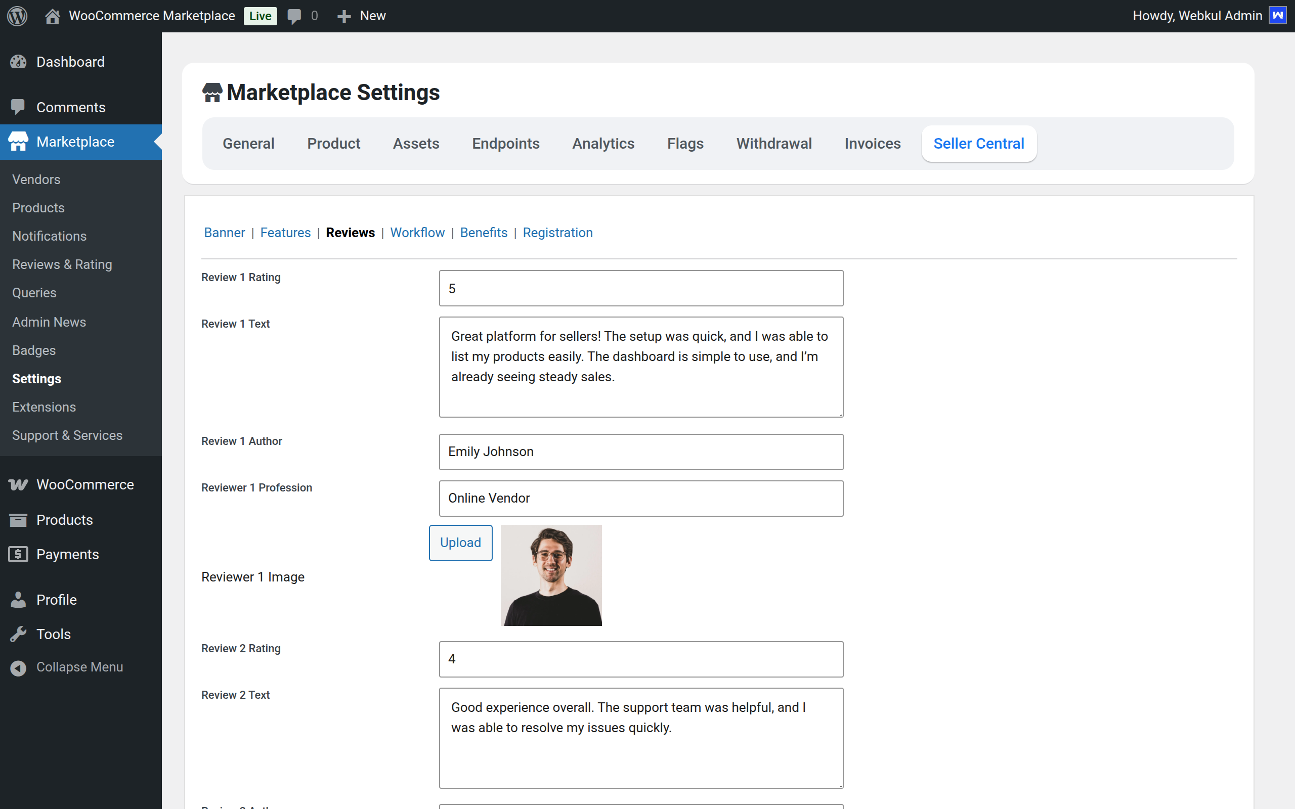
Task: Focus the Review 2 Rating field
Action: pyautogui.click(x=640, y=659)
